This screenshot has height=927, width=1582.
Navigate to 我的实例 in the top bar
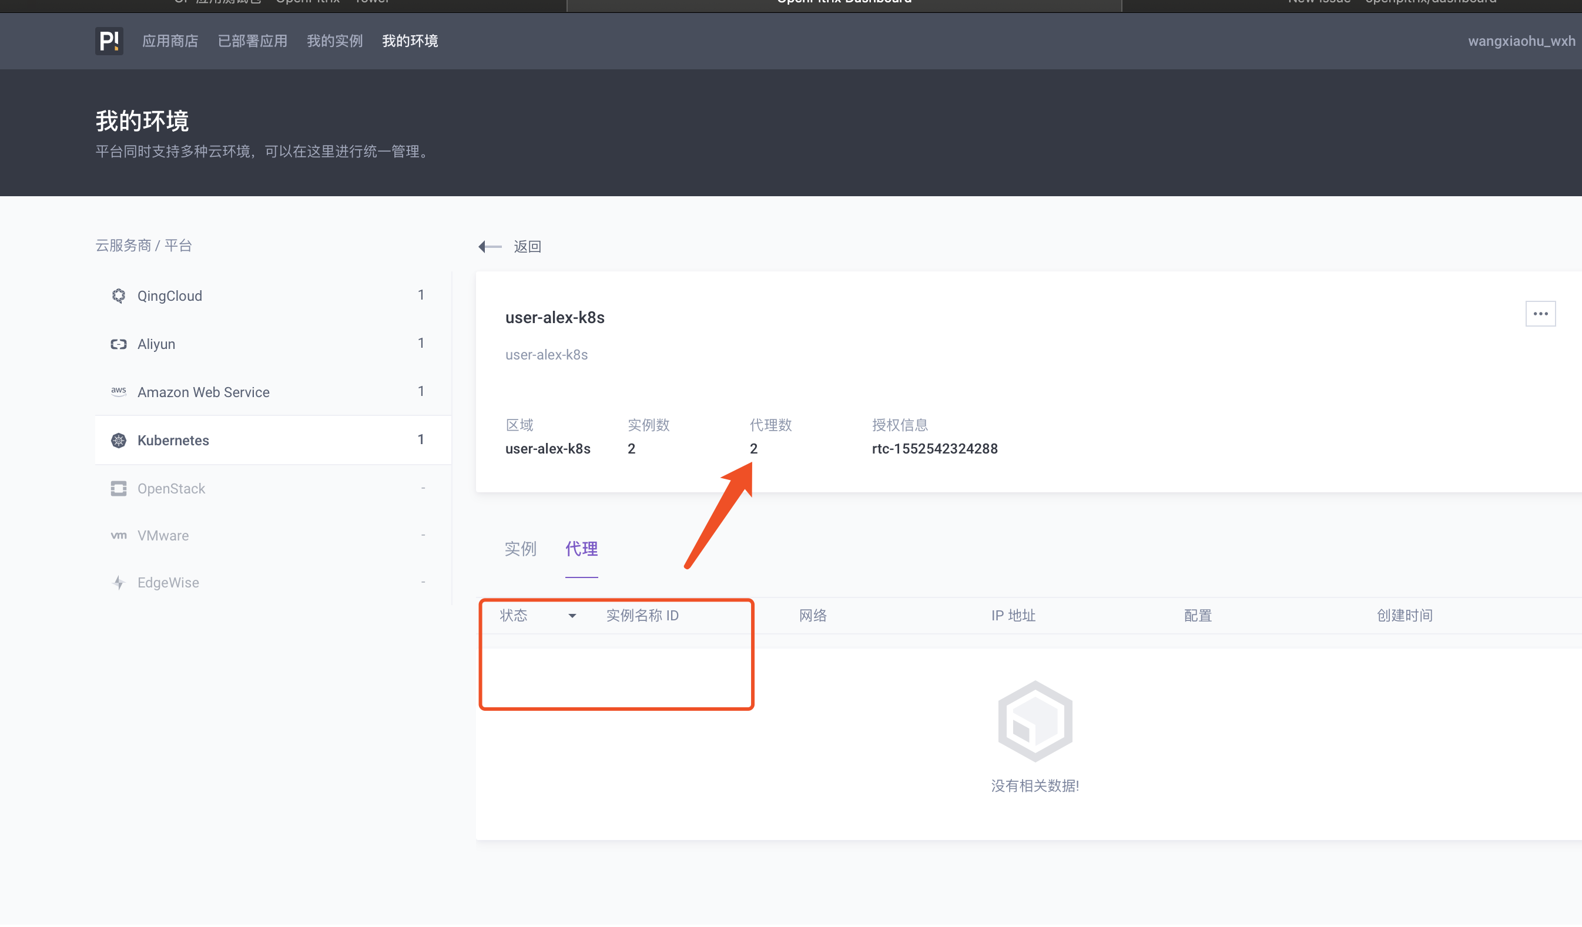(x=334, y=42)
